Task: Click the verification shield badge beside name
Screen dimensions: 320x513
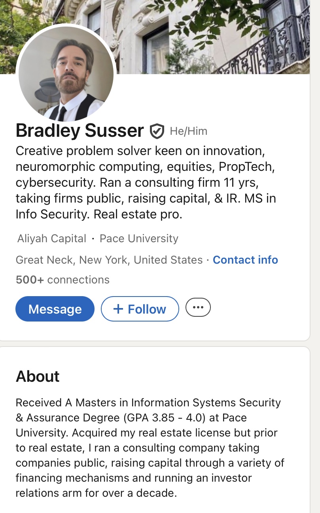Action: tap(157, 131)
